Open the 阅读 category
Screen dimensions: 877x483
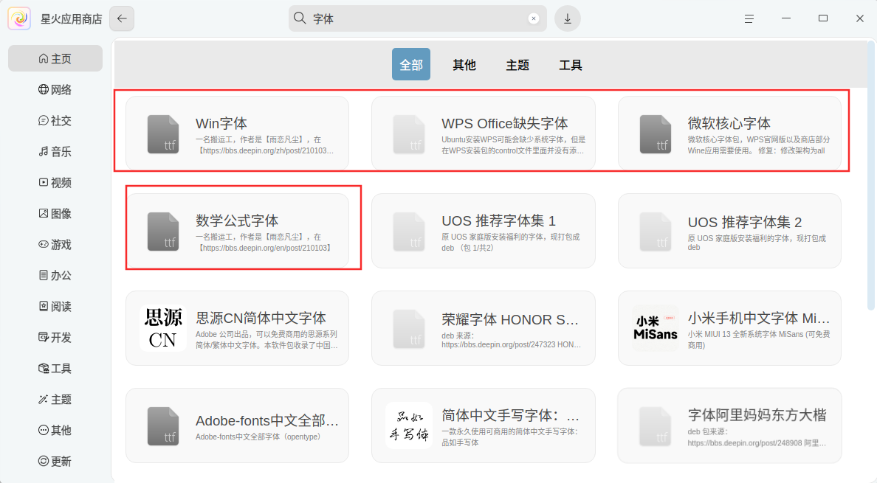pos(55,307)
